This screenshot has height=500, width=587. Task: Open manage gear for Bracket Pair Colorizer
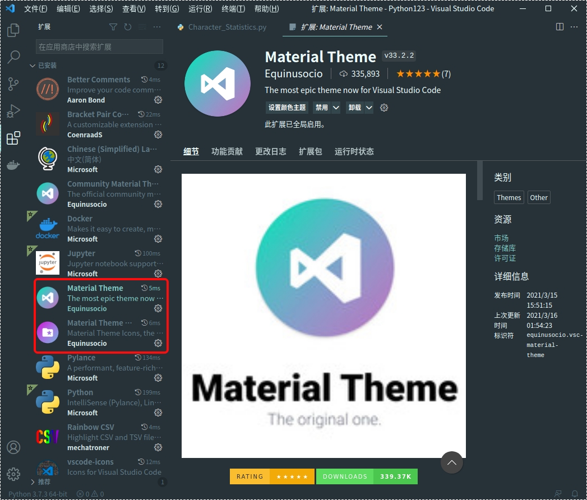[x=158, y=135]
